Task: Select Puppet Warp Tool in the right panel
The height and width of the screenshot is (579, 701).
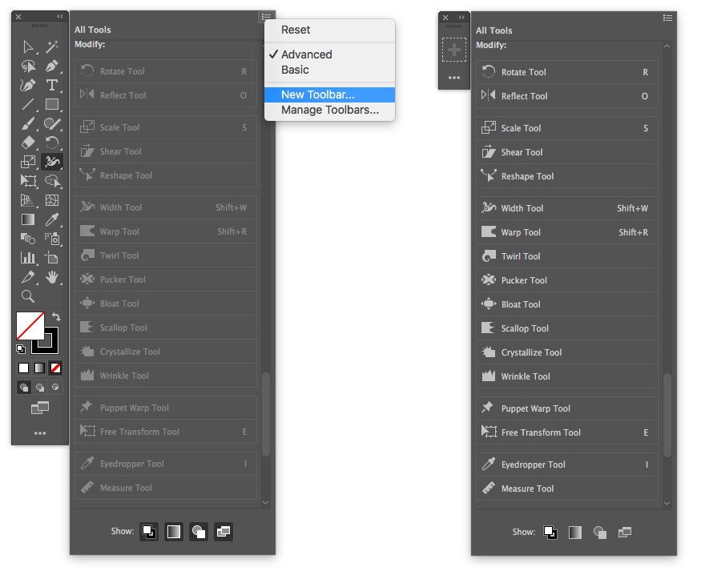Action: [x=535, y=408]
